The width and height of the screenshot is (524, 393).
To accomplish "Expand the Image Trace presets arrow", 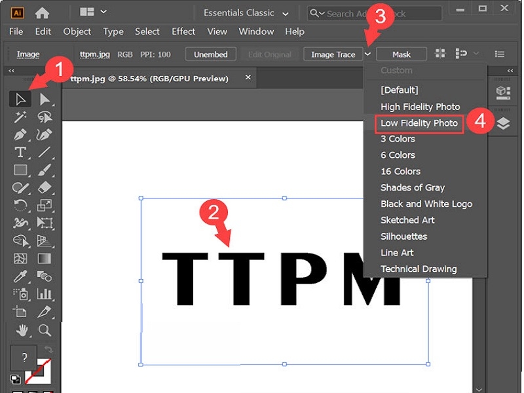I will tap(367, 54).
